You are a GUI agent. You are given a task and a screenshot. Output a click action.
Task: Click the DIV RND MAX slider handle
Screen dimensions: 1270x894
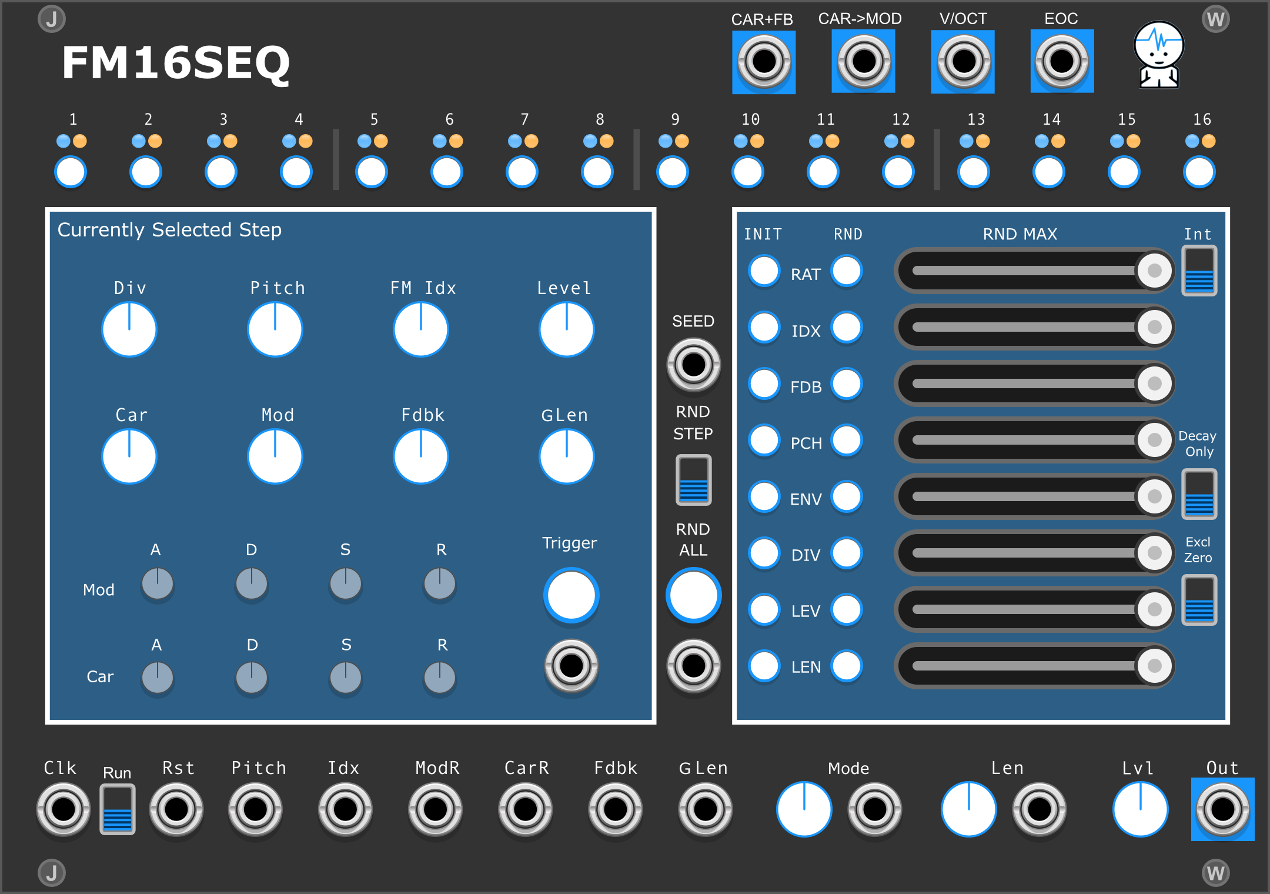click(1154, 553)
